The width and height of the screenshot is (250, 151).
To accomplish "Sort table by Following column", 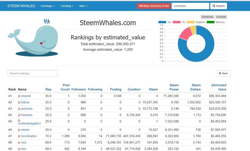I will (95, 89).
